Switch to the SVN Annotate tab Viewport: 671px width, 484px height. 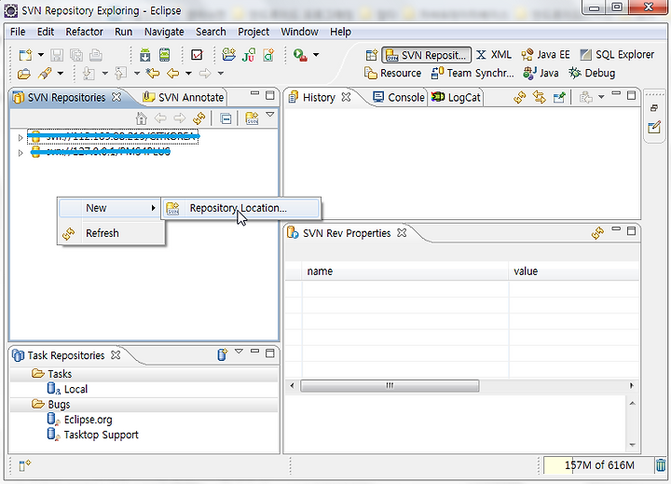(x=184, y=98)
